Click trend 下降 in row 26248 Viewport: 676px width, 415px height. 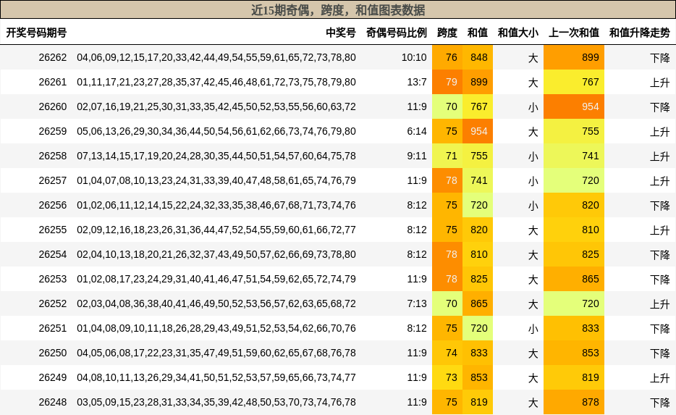point(659,402)
